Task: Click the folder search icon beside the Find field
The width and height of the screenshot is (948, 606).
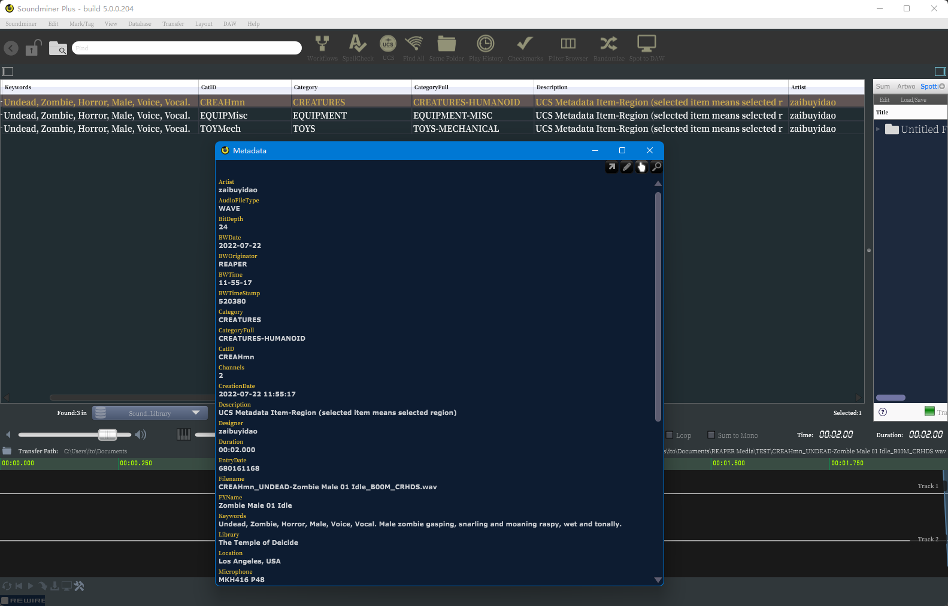Action: coord(58,48)
